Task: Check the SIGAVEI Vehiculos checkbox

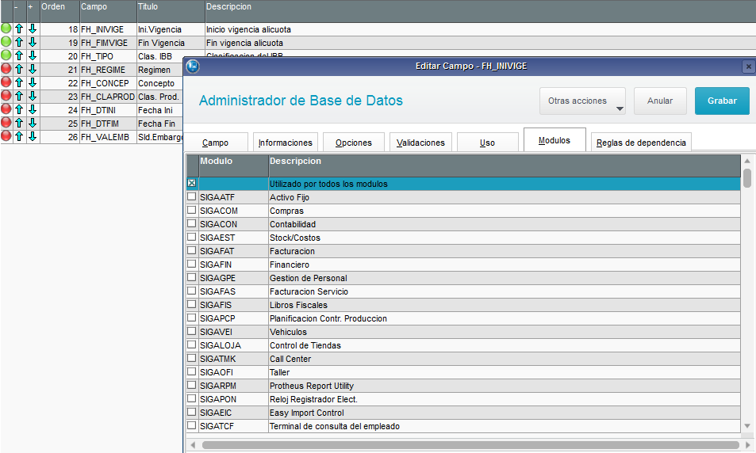Action: [x=191, y=331]
